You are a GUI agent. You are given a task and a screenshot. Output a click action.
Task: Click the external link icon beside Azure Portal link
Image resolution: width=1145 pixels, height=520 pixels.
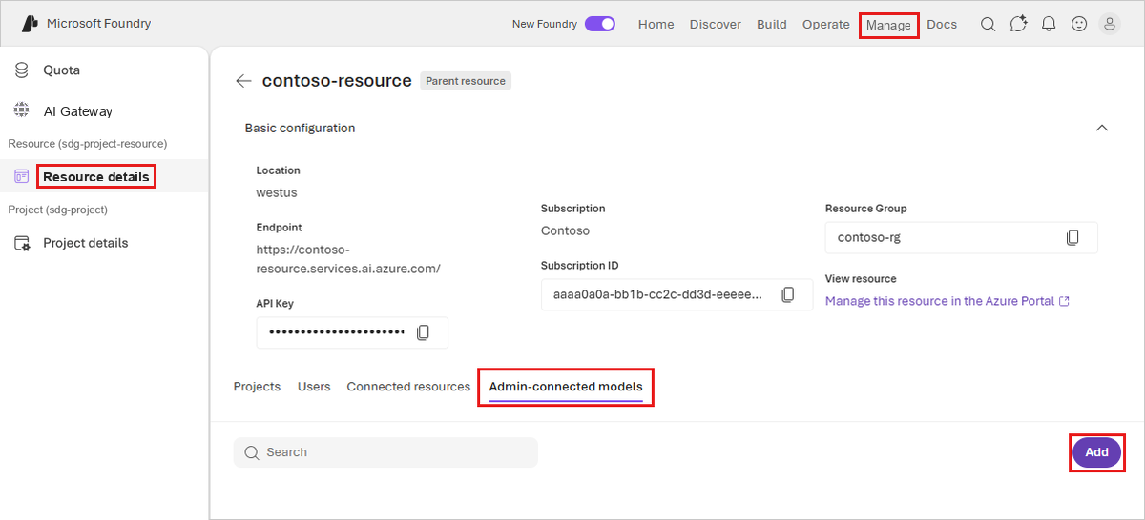point(1064,301)
